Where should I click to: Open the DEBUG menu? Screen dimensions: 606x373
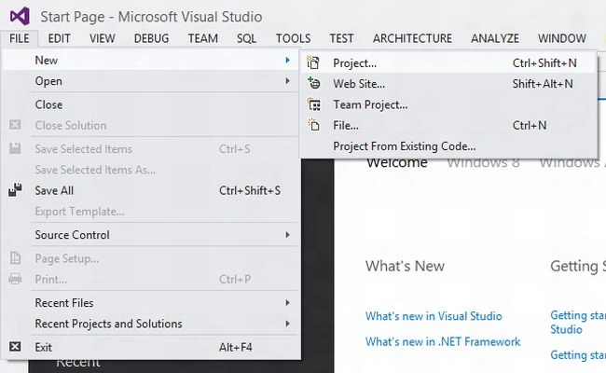pos(151,38)
